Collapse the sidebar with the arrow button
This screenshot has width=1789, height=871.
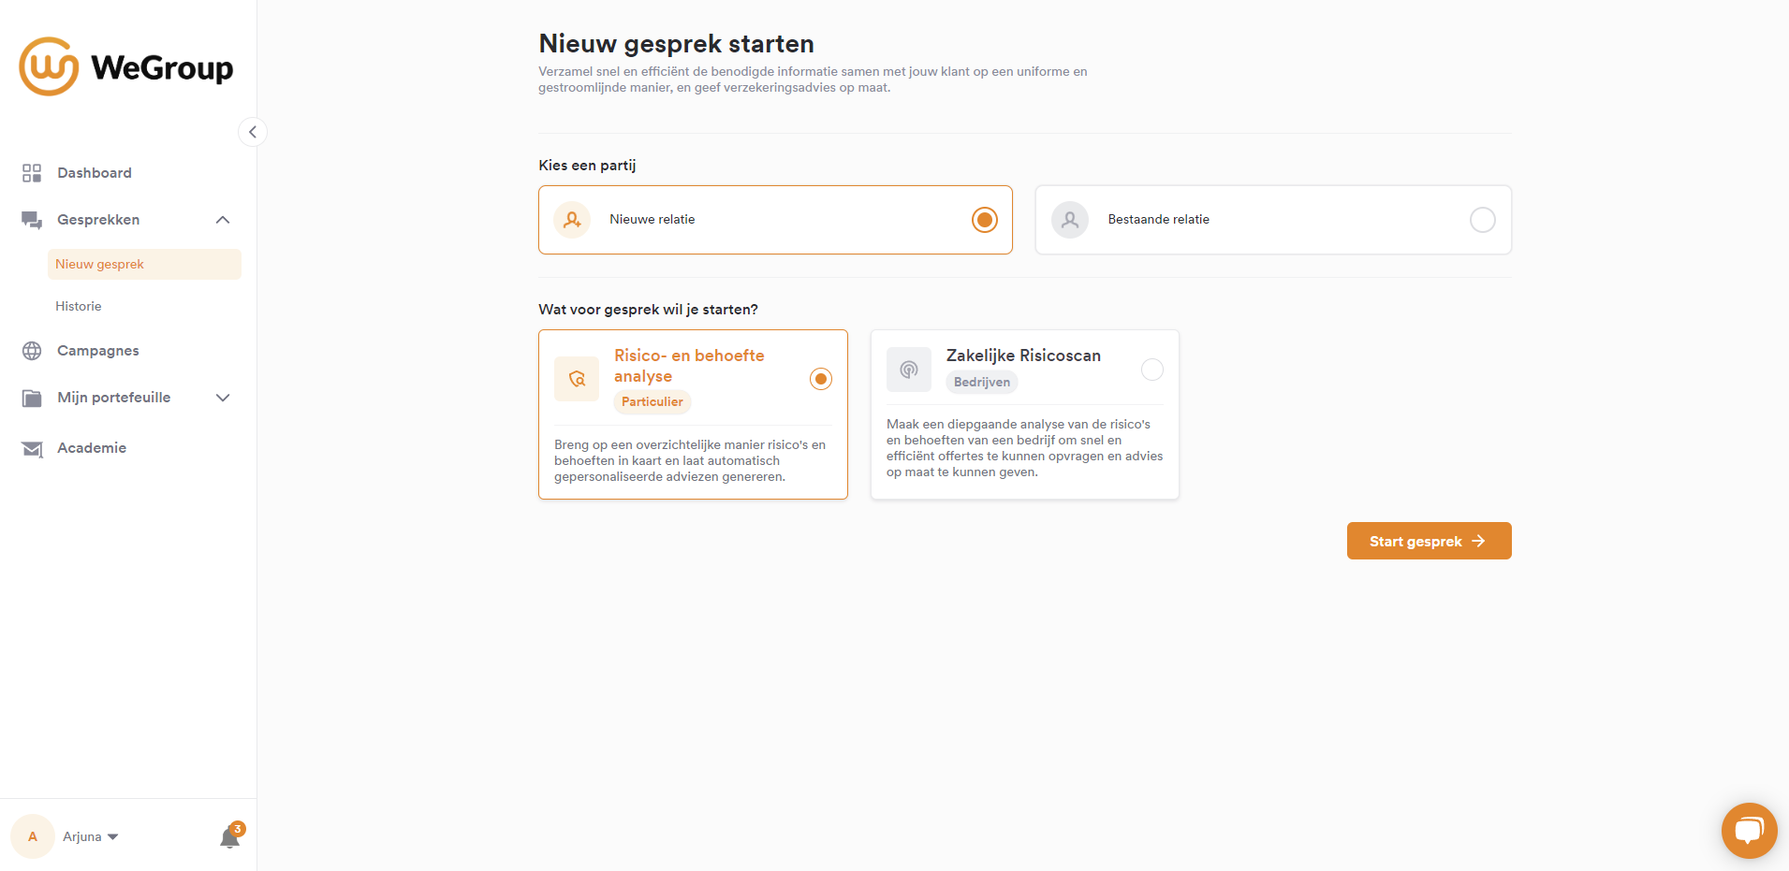253,132
